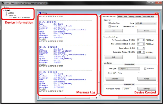The height and width of the screenshot is (106, 163).
Task: Click the message log vertical scroll-up arrow
Action: point(99,16)
